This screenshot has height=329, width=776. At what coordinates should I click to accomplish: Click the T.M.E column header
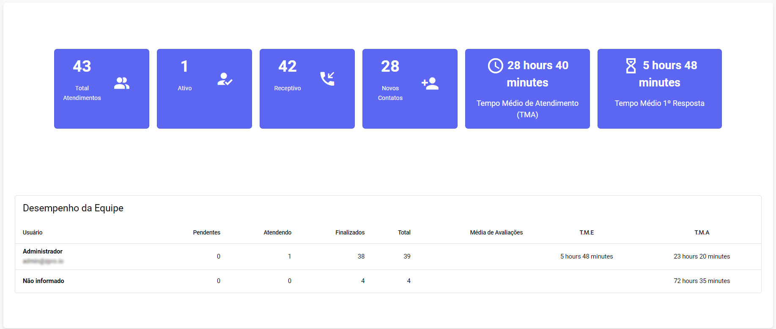[x=587, y=232]
